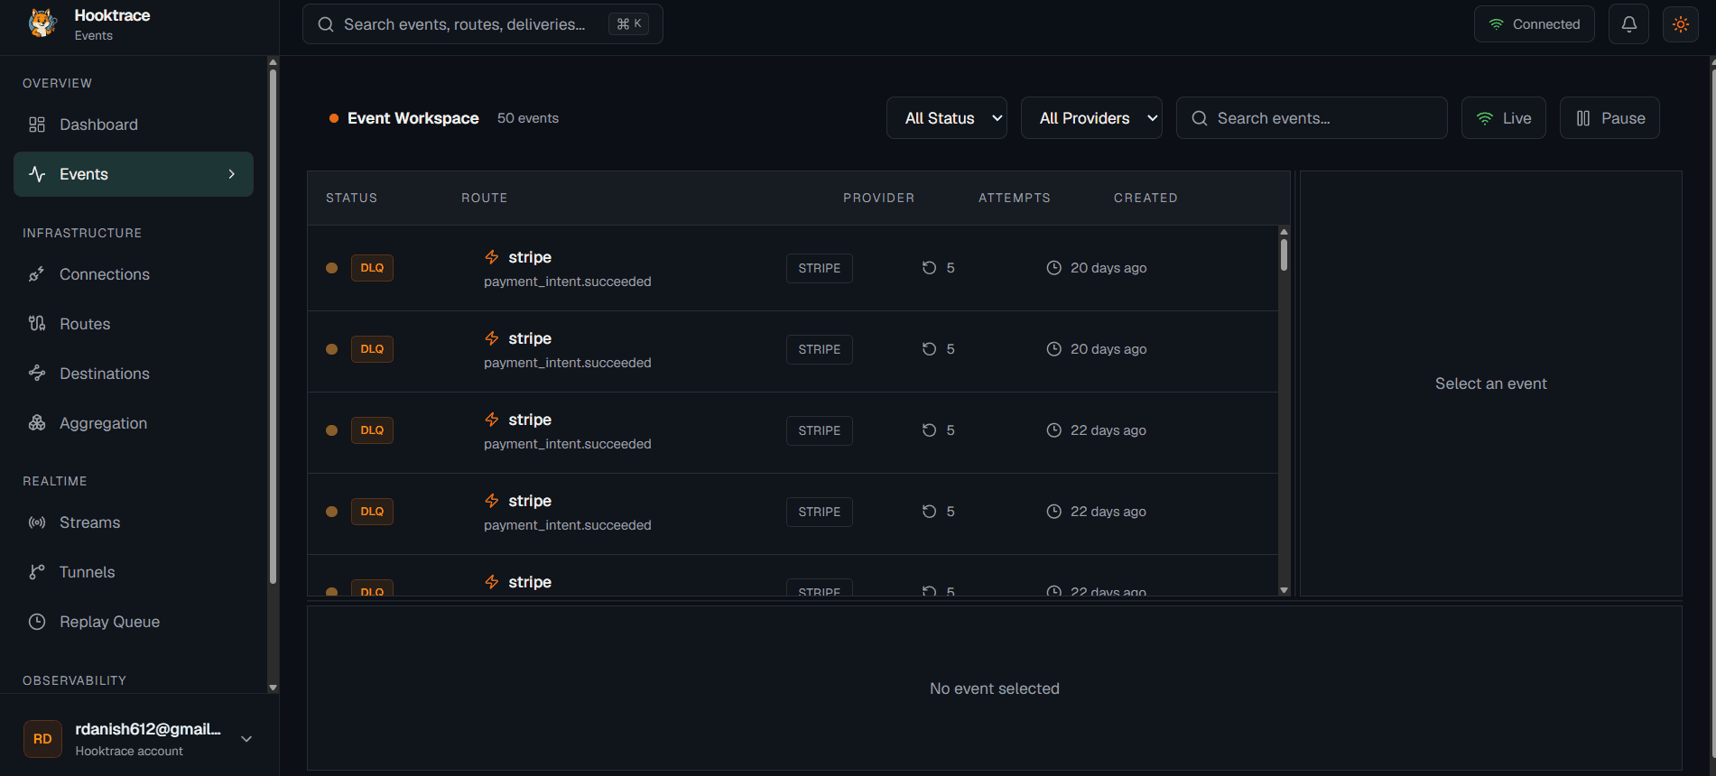Open the Dashboard grid icon
This screenshot has width=1716, height=776.
(x=37, y=125)
